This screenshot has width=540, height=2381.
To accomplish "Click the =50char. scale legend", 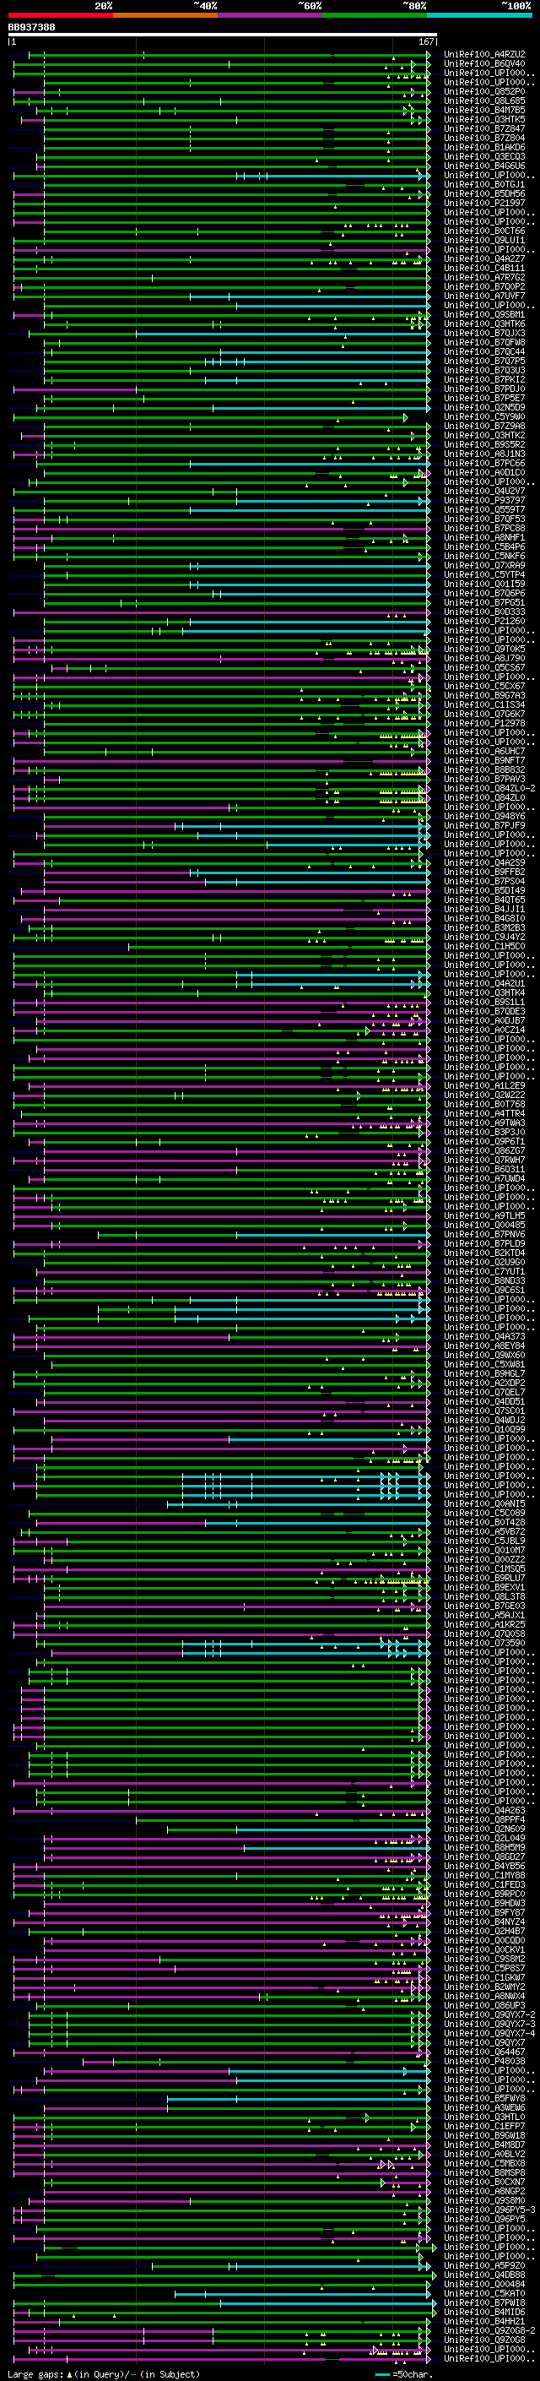I will [404, 2374].
